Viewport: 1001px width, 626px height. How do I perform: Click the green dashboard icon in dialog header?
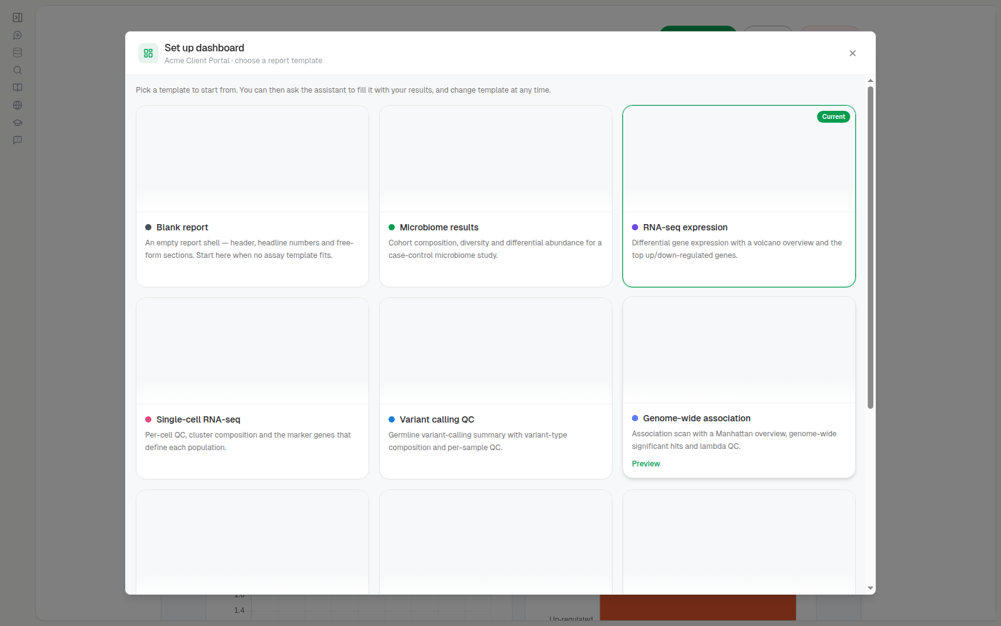coord(148,53)
